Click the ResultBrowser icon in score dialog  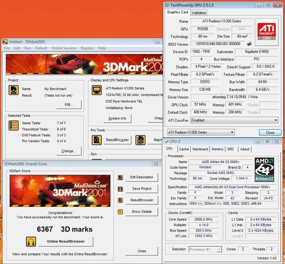[x=120, y=200]
